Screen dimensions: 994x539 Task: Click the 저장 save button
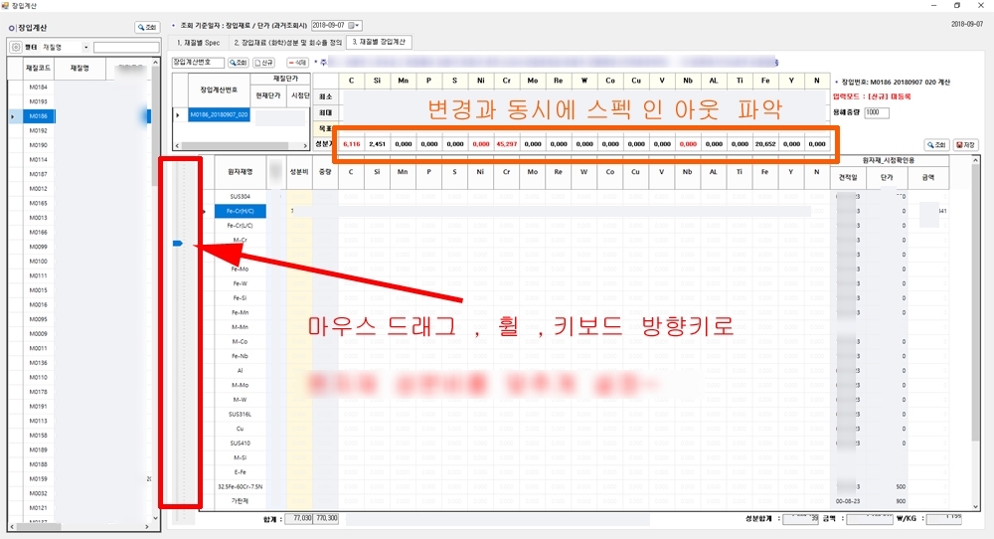(x=965, y=145)
